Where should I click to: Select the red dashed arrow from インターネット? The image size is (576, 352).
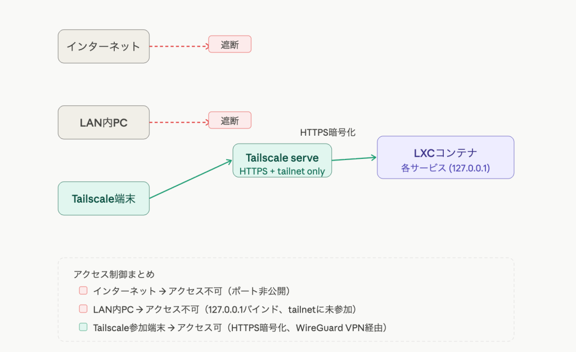point(178,46)
